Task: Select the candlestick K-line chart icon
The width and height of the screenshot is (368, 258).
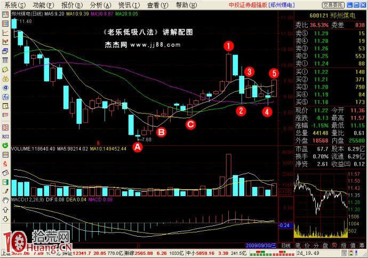Action: [5, 42]
